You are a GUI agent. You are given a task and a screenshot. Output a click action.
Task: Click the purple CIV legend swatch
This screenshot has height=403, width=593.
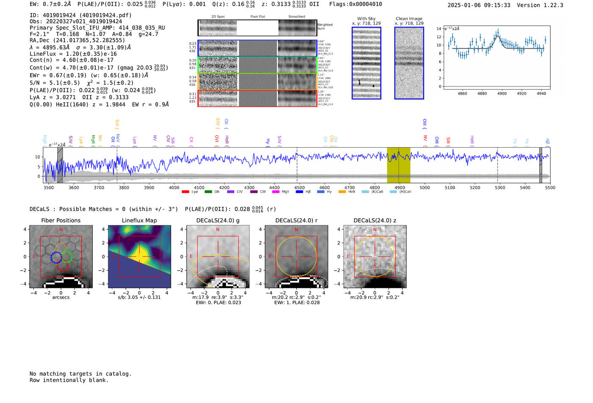[x=231, y=192]
